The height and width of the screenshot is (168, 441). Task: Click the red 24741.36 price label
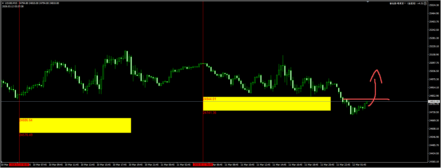209,113
